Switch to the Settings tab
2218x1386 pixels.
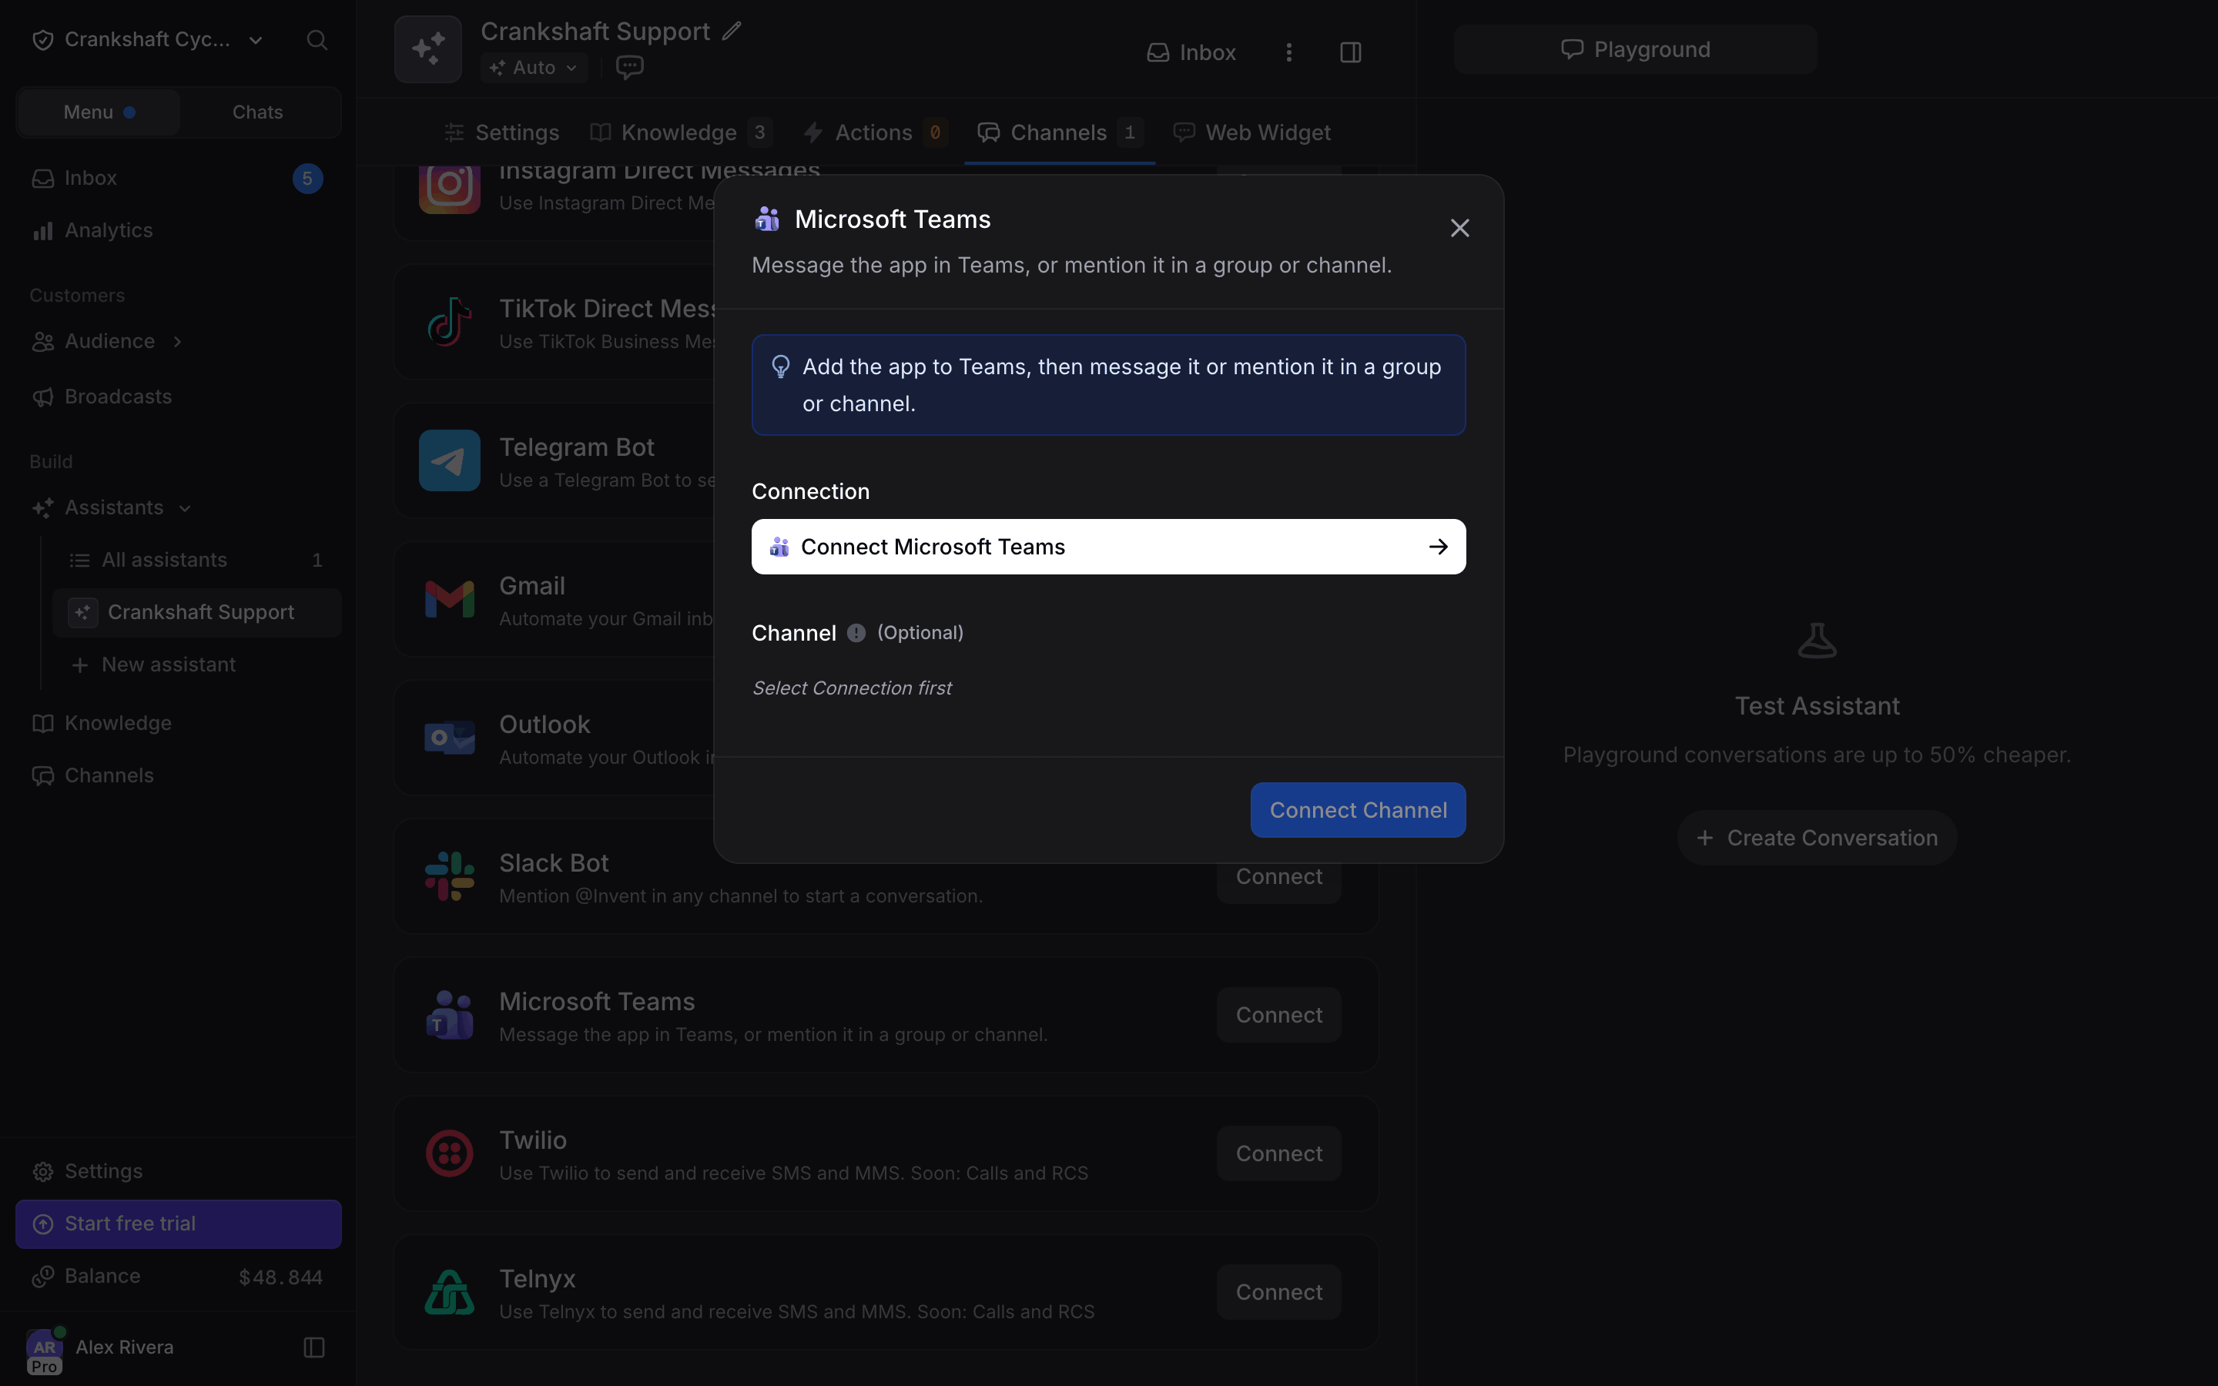point(501,133)
